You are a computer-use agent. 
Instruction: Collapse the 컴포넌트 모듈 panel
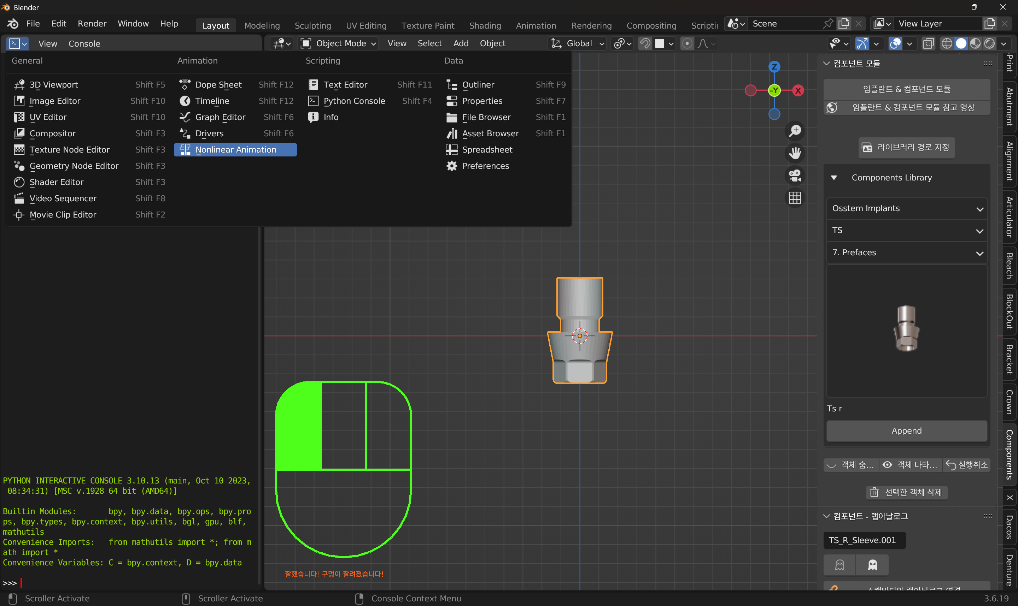pos(826,64)
